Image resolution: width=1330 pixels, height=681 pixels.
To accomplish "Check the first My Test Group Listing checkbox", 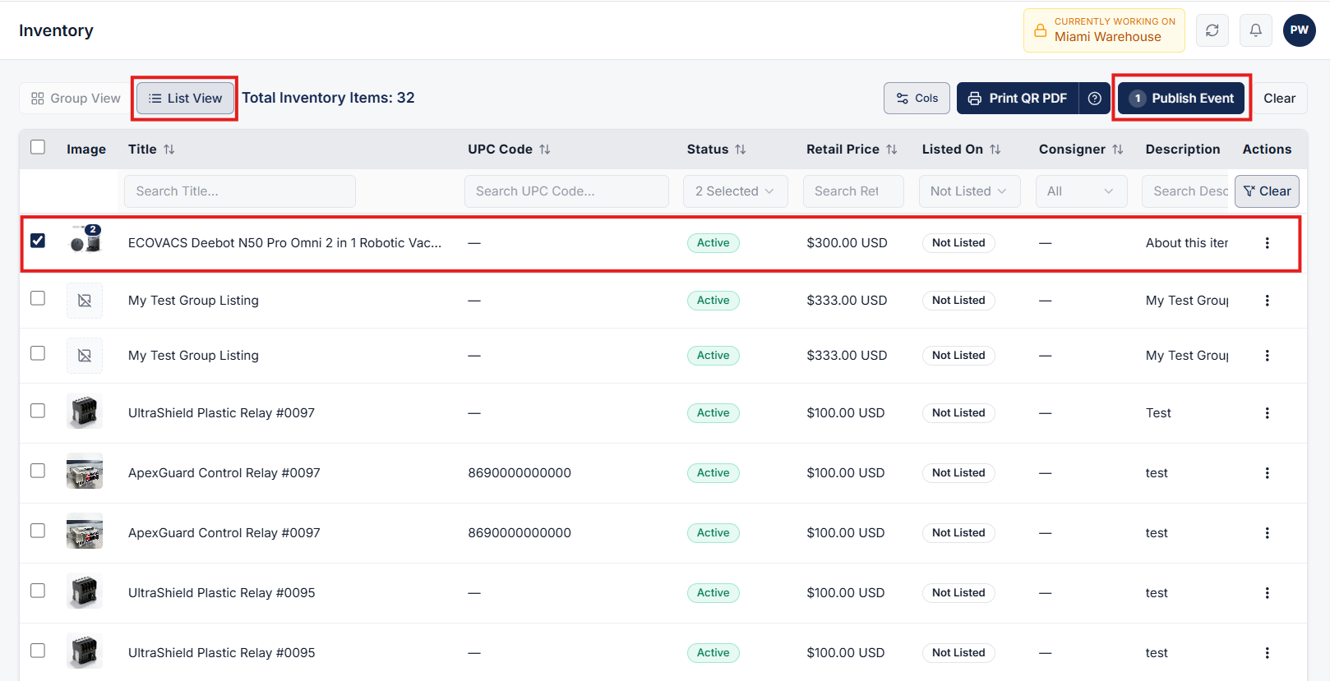I will (x=38, y=298).
